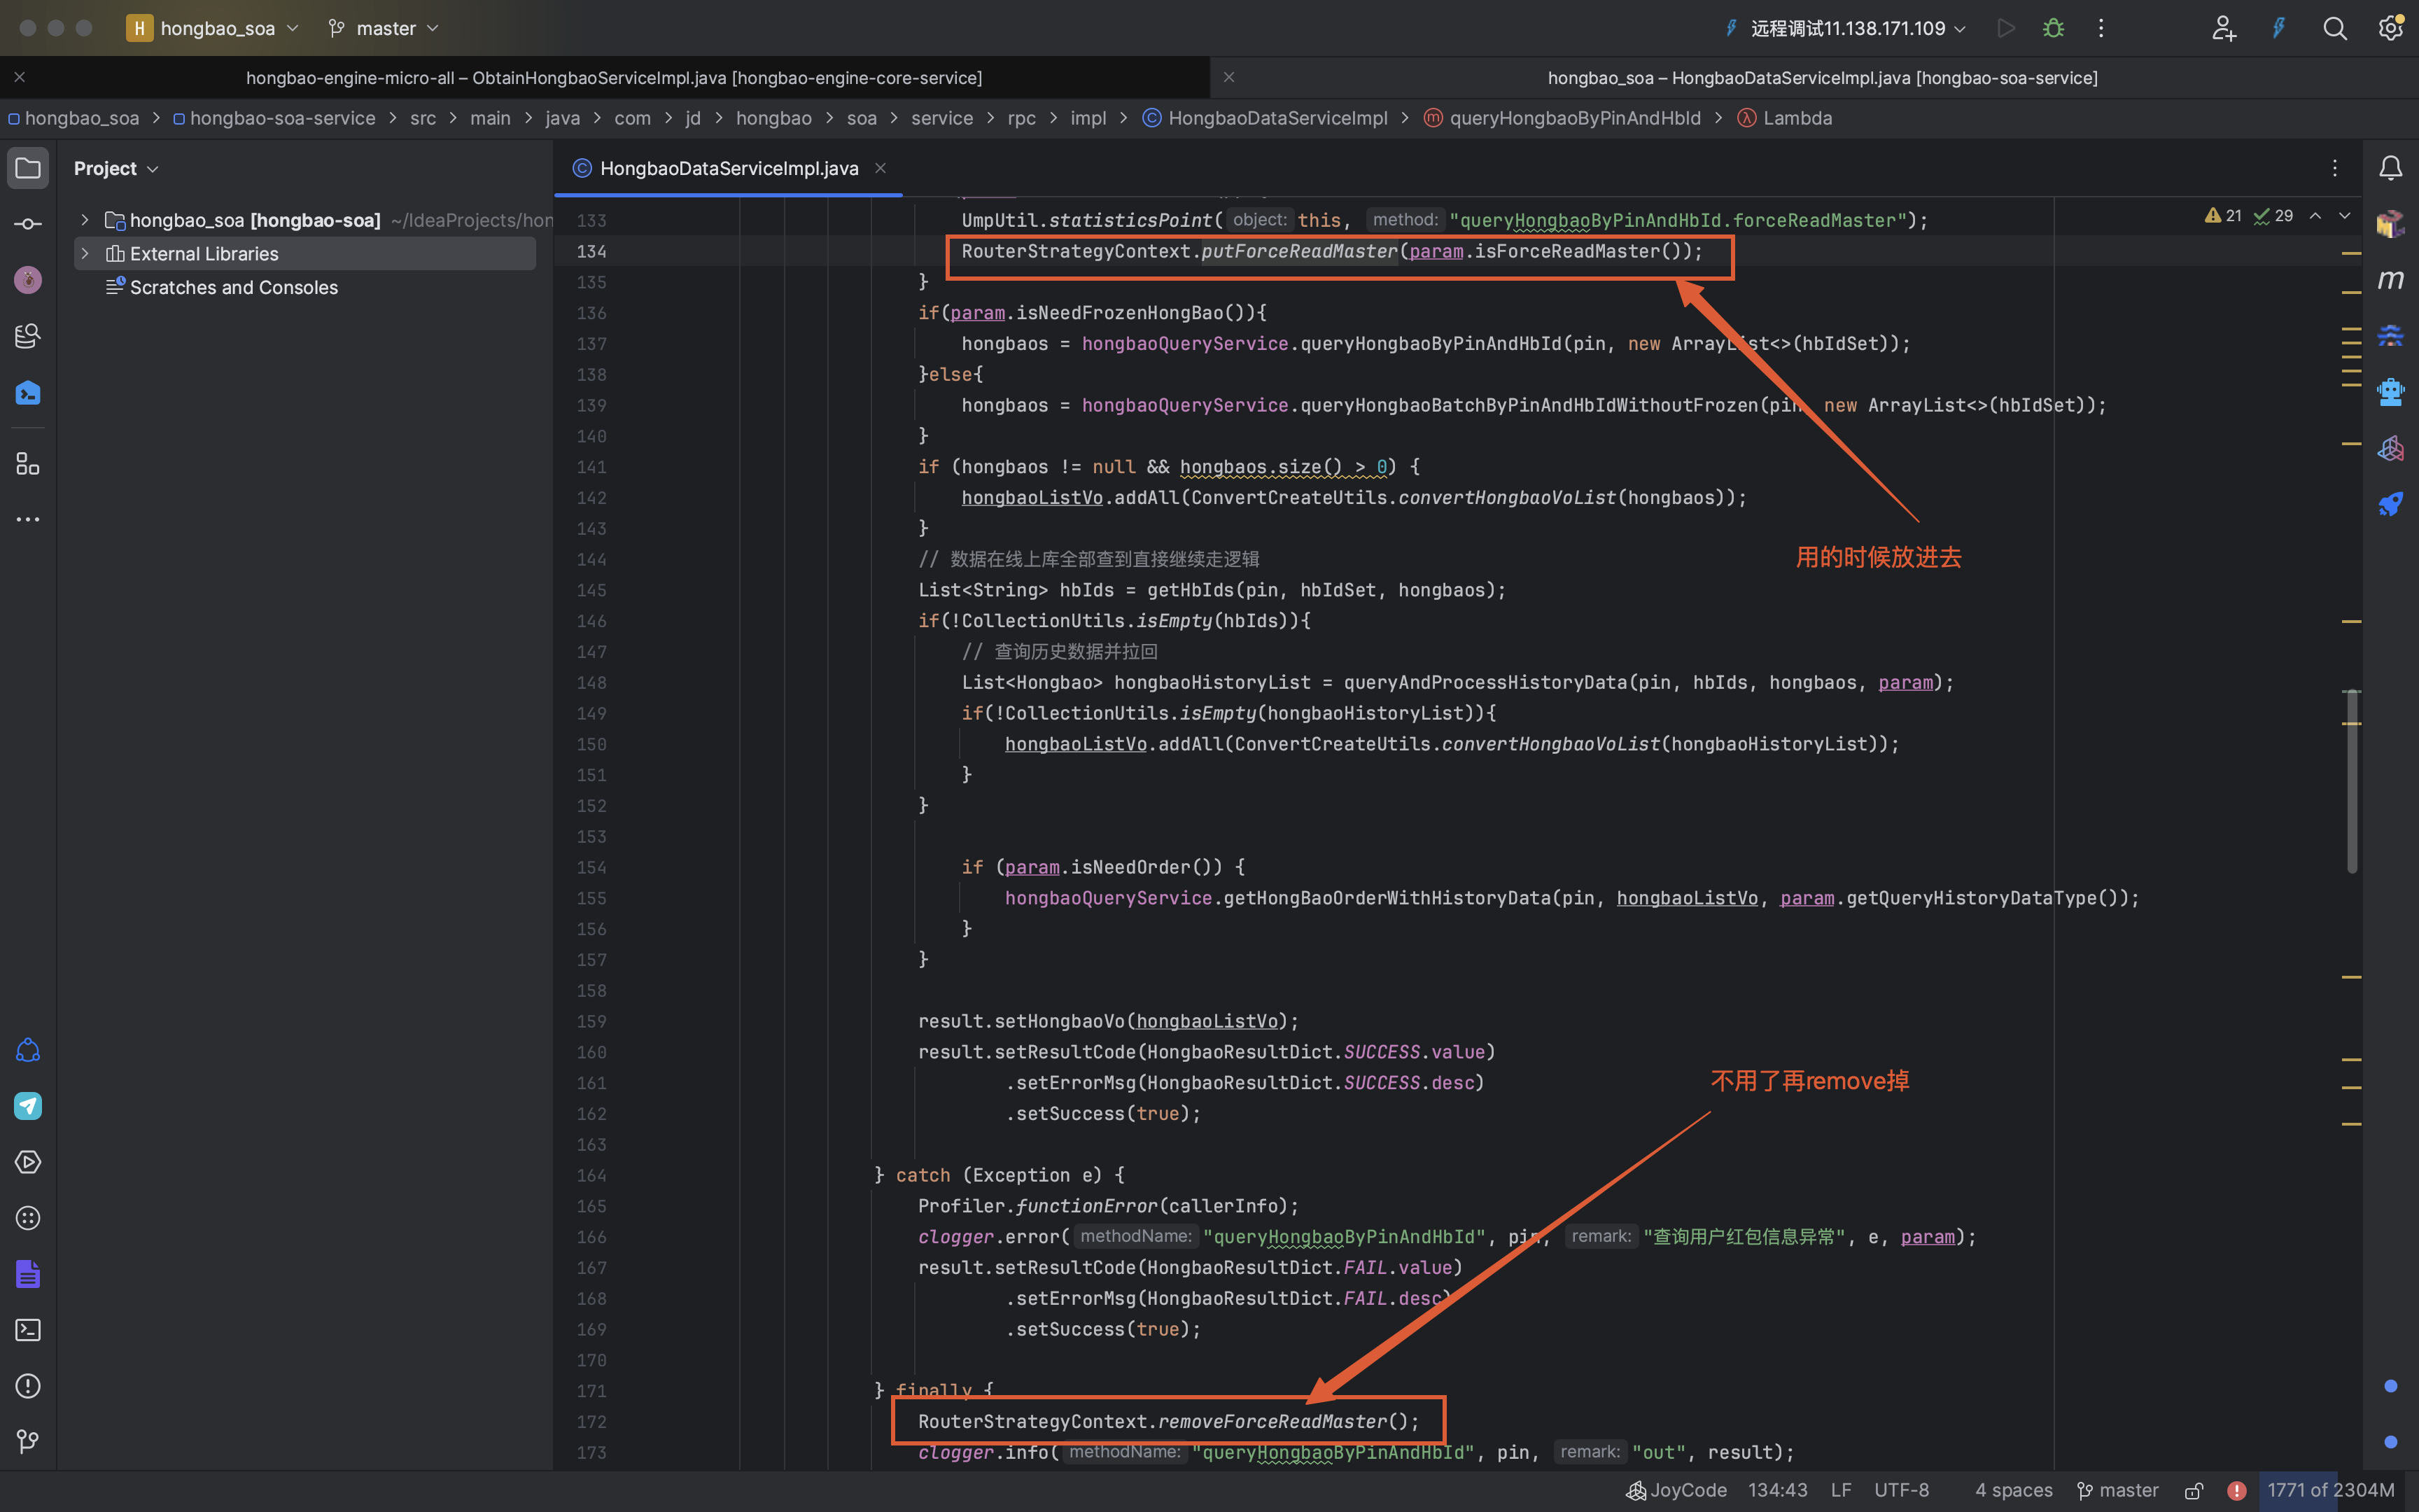This screenshot has height=1512, width=2419.
Task: Open IDE Settings via gear icon
Action: 2392,28
